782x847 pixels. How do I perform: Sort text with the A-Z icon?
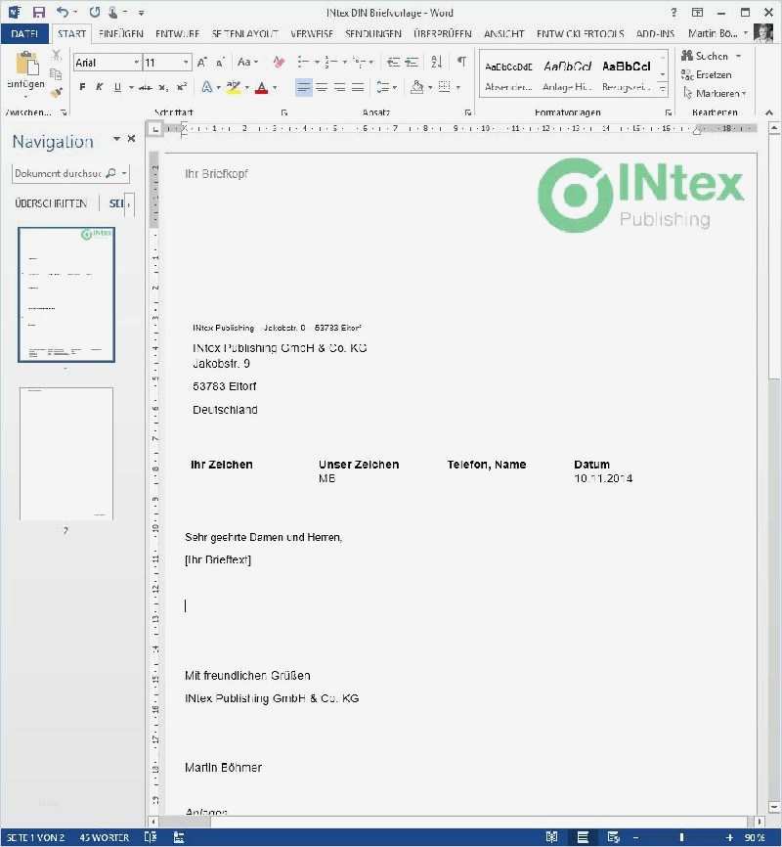[436, 62]
